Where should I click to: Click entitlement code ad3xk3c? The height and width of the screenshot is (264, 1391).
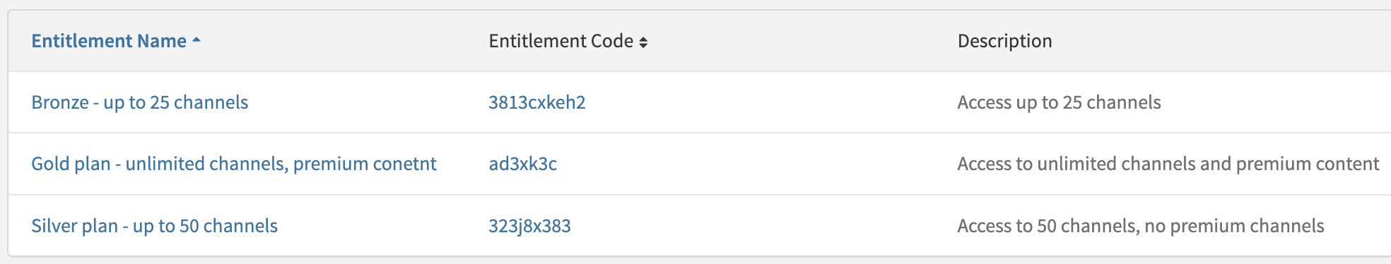(x=523, y=164)
